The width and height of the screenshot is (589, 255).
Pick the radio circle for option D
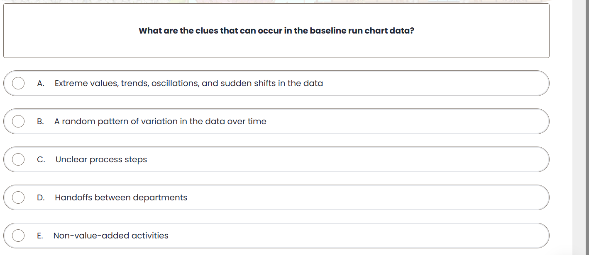(x=18, y=197)
